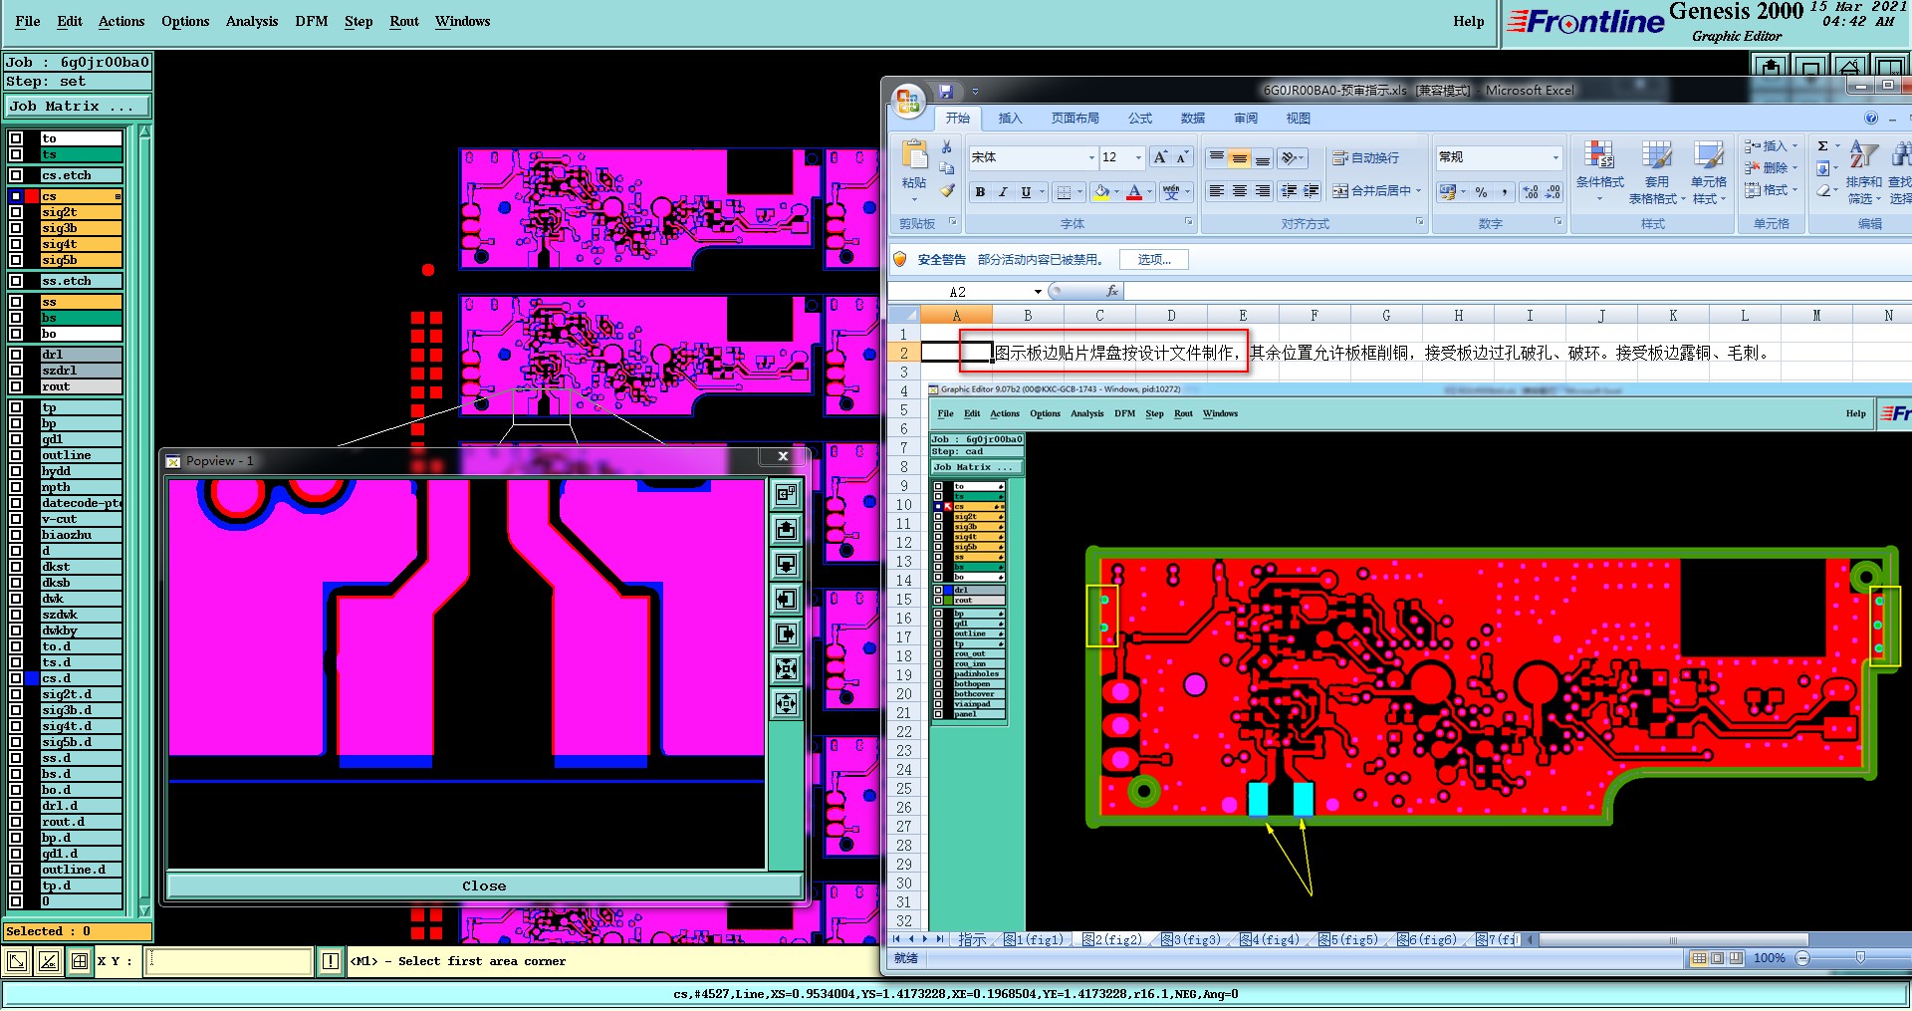Click the center align icon in Excel
Screen dimensions: 1912x1011
pyautogui.click(x=1239, y=191)
